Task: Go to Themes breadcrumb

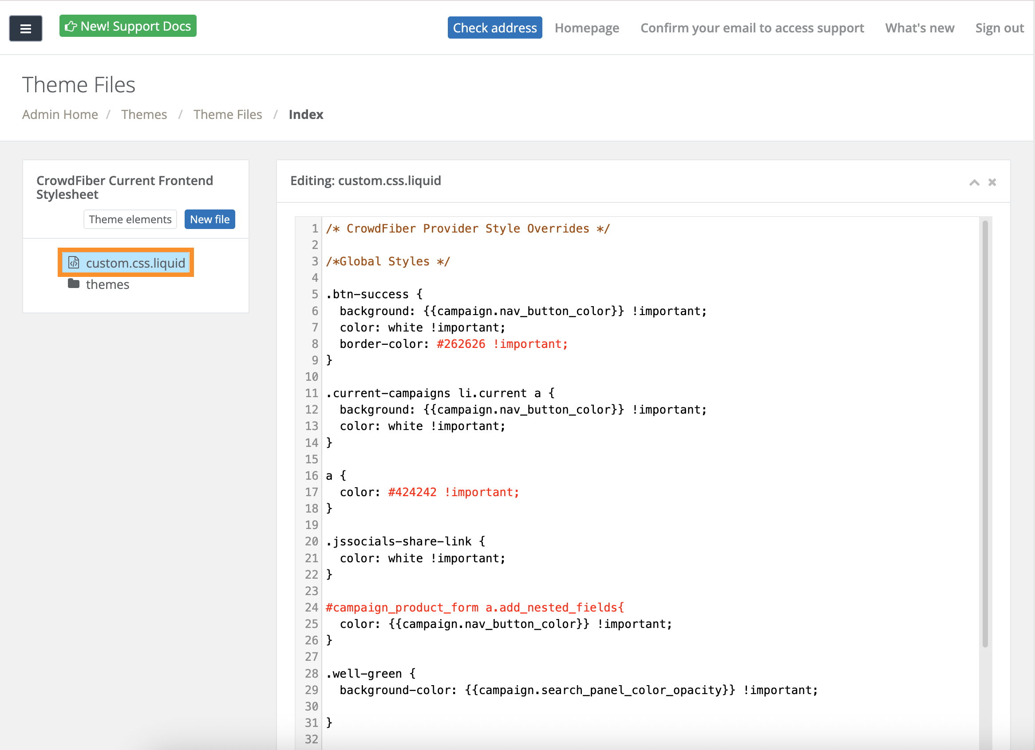Action: click(x=144, y=114)
